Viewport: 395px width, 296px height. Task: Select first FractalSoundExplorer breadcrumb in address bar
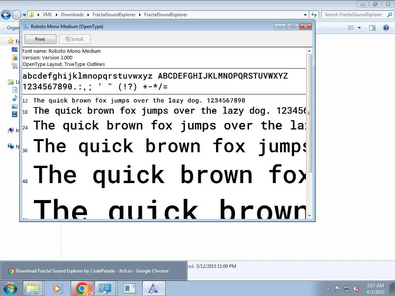(114, 15)
